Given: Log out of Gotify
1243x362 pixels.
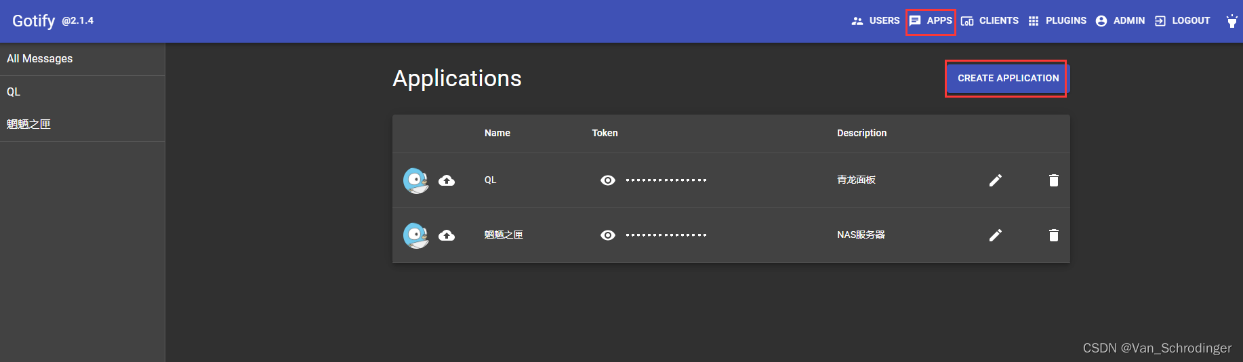Looking at the screenshot, I should [x=1183, y=21].
